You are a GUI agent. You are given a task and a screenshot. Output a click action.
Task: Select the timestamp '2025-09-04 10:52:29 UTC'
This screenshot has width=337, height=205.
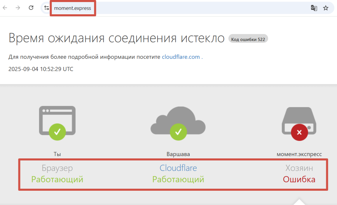pyautogui.click(x=41, y=69)
